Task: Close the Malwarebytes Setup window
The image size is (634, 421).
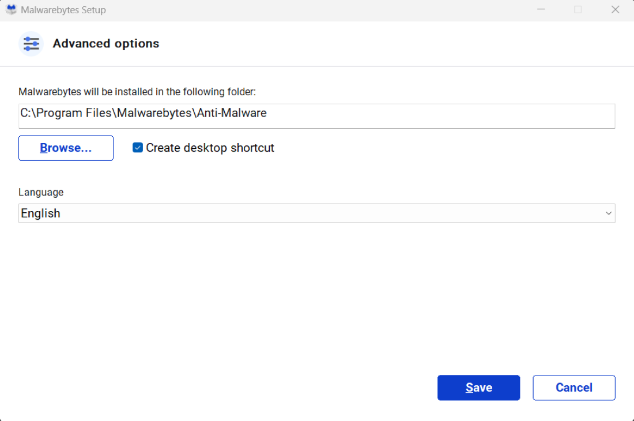Action: [615, 10]
